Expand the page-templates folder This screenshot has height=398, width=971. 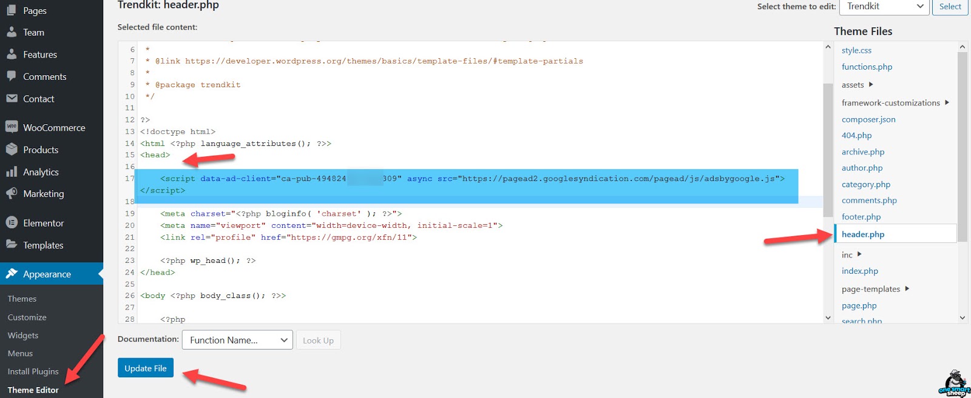(x=875, y=289)
